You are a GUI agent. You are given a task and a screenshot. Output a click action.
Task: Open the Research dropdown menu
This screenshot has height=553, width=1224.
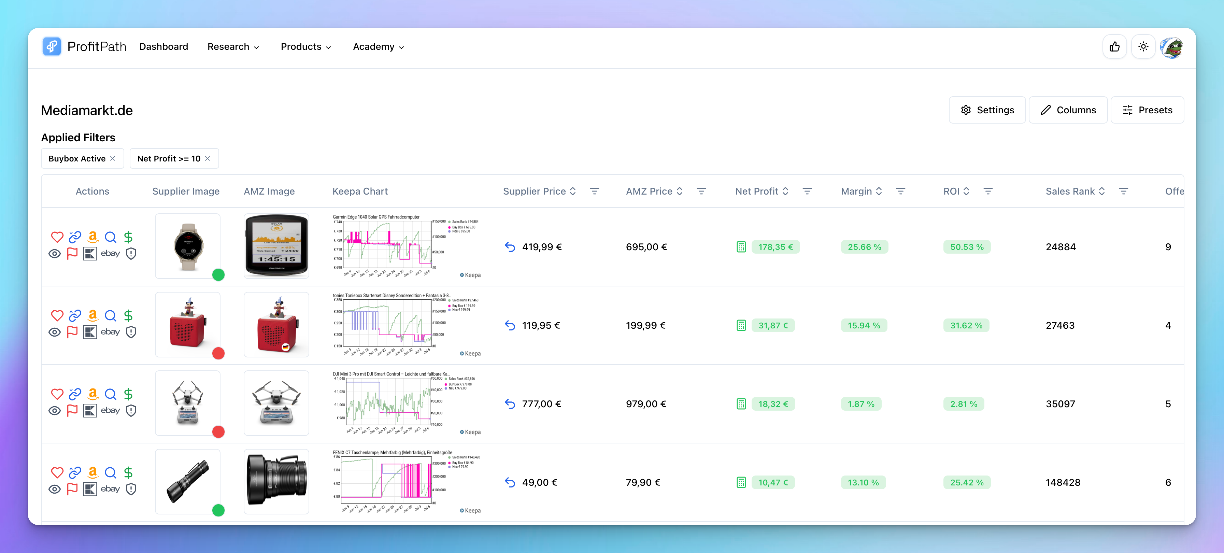tap(233, 46)
